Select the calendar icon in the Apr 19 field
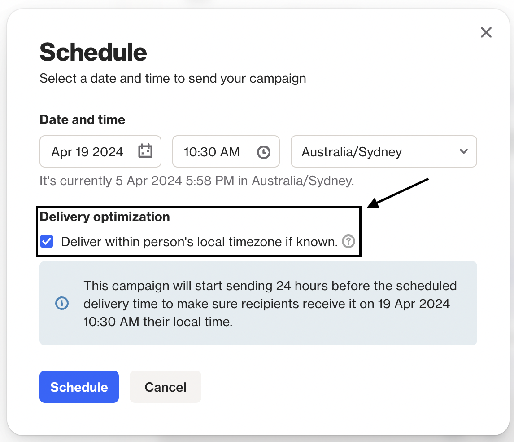This screenshot has height=442, width=514. click(x=144, y=151)
